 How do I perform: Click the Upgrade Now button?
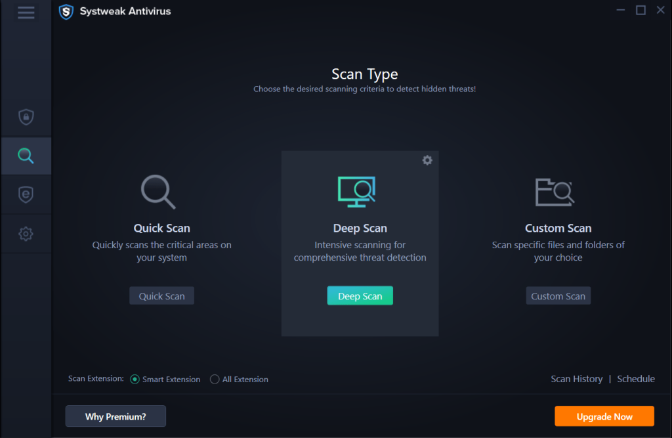click(604, 416)
